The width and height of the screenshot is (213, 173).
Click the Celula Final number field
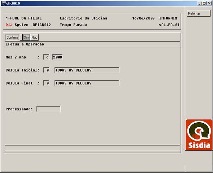pos(46,83)
